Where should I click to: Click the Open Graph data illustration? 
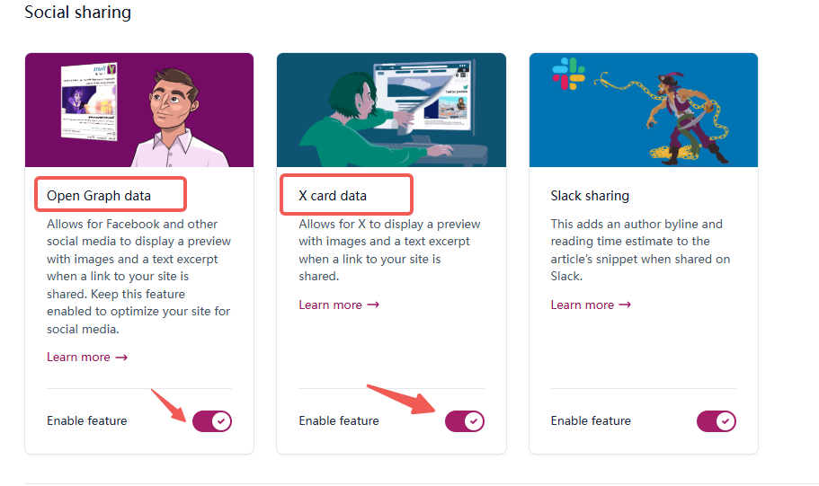[x=139, y=110]
